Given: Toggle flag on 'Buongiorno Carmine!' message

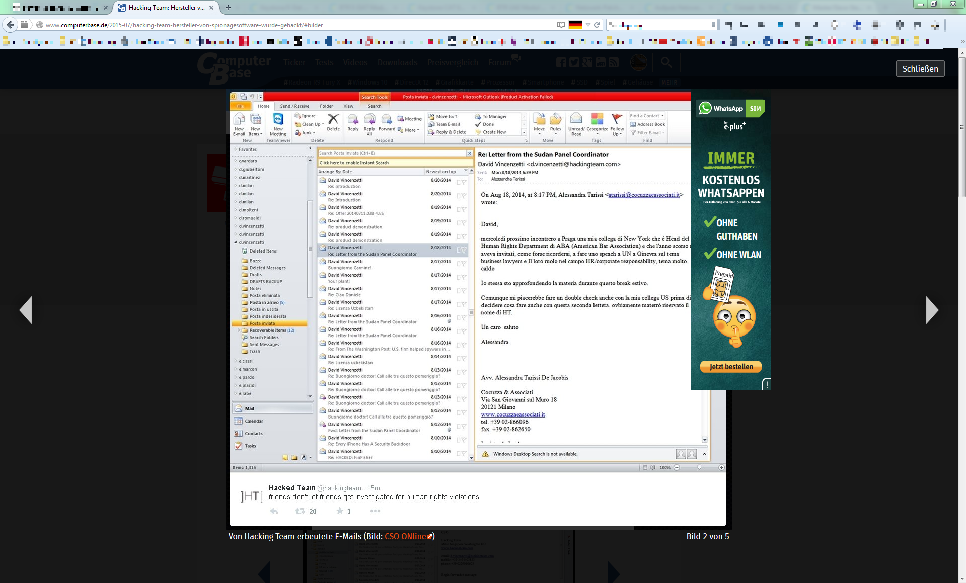Looking at the screenshot, I should (464, 264).
